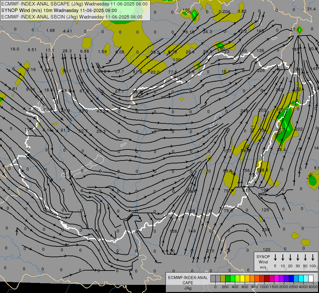Click the wind arrow above the 100 m/s label

point(313,258)
